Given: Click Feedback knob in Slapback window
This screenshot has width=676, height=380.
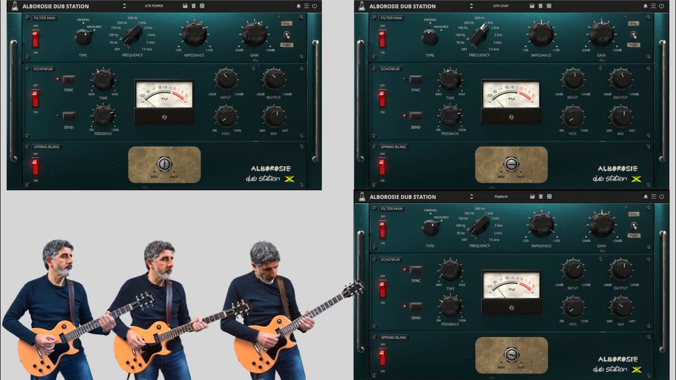Looking at the screenshot, I should (450, 306).
